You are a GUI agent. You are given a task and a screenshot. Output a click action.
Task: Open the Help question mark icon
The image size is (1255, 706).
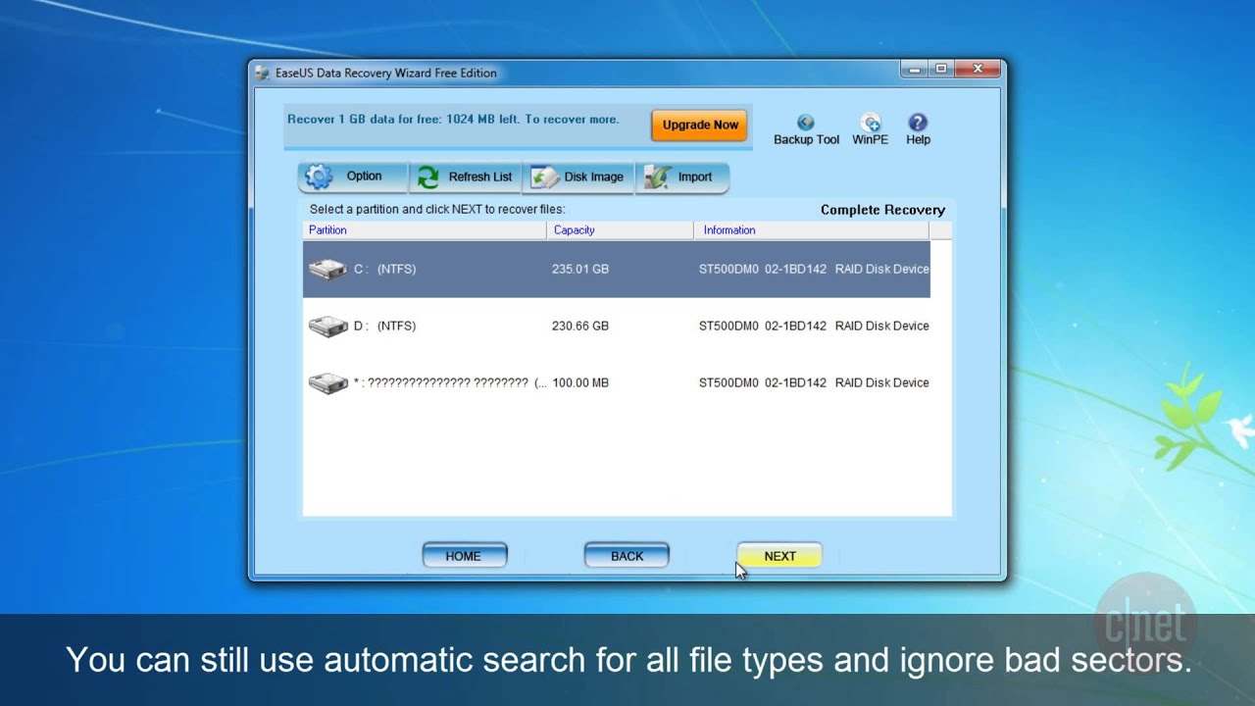(x=918, y=123)
